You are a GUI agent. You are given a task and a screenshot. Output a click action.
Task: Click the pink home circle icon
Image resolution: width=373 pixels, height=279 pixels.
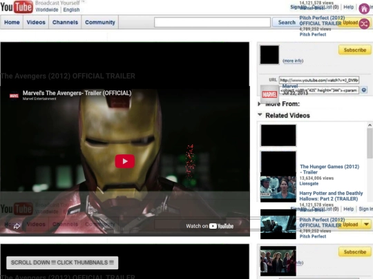(x=364, y=9)
